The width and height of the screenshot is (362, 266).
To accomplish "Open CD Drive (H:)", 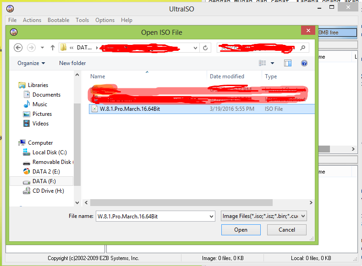I will coord(44,191).
